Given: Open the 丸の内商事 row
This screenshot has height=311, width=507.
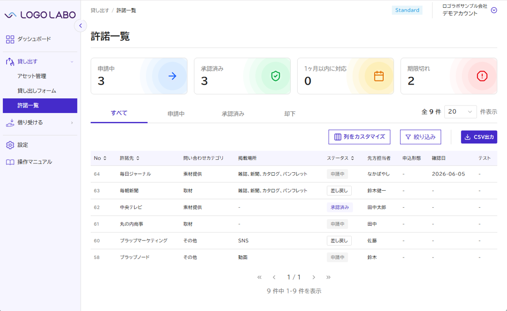Looking at the screenshot, I should (x=294, y=224).
